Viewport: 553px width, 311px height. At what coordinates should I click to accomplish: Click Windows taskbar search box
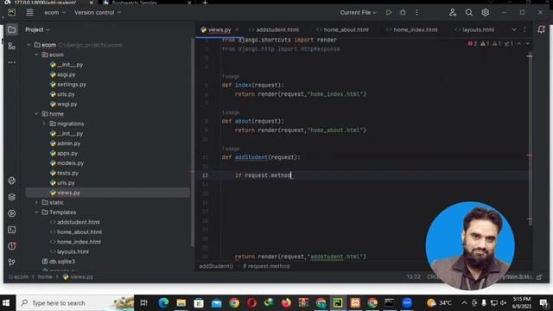tap(75, 302)
